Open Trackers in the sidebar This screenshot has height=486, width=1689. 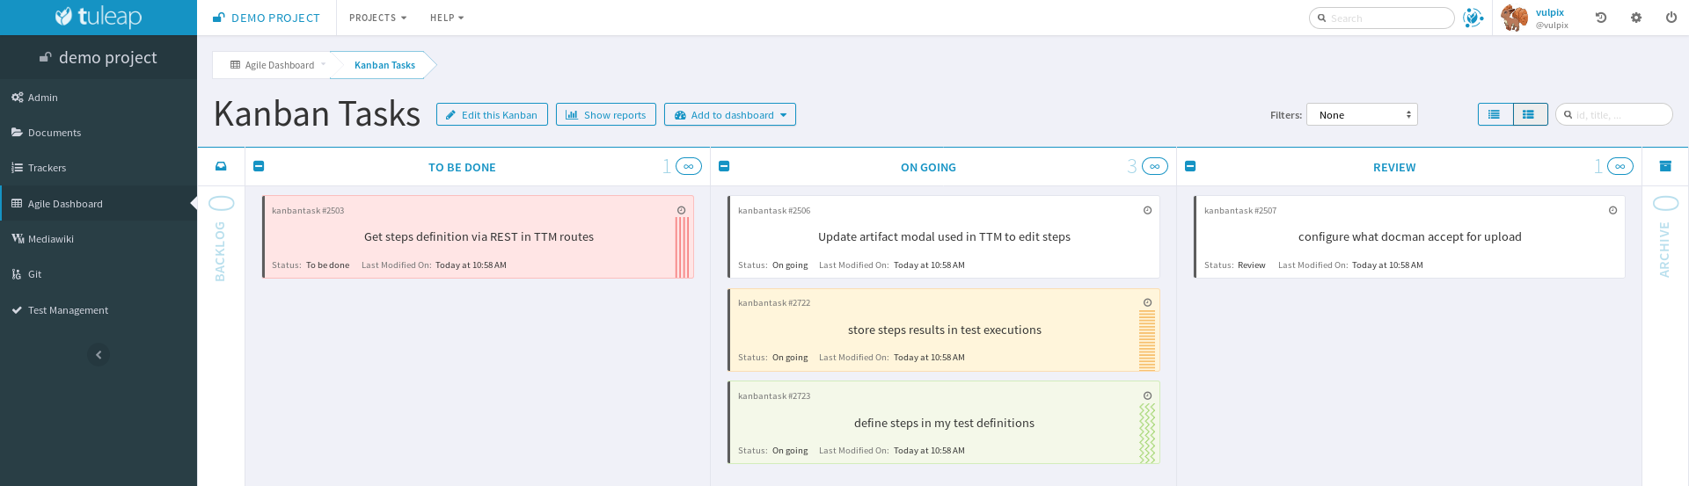coord(99,168)
